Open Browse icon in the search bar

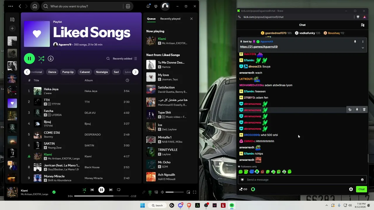[x=128, y=6]
